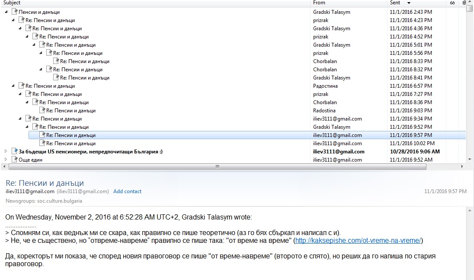Click the '11/1/2016 10:02 PM' sent date cell

[x=412, y=143]
